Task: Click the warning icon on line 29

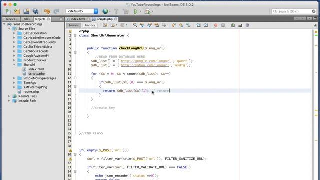Action: (x=70, y=150)
